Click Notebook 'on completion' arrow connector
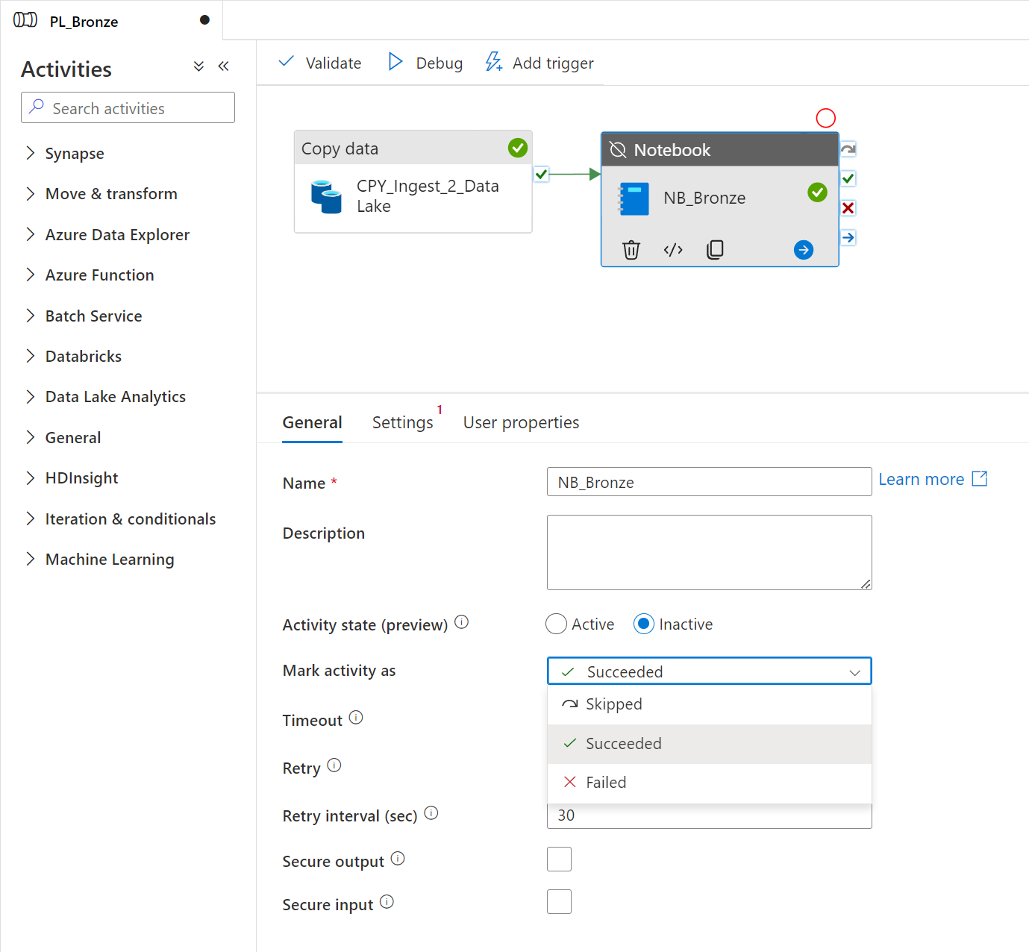Image resolution: width=1029 pixels, height=952 pixels. pyautogui.click(x=848, y=238)
